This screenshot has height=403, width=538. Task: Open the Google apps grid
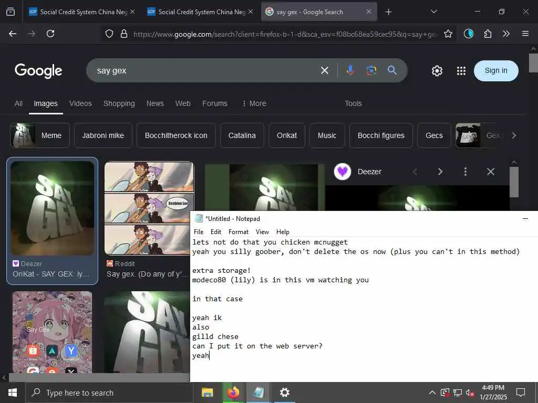461,71
